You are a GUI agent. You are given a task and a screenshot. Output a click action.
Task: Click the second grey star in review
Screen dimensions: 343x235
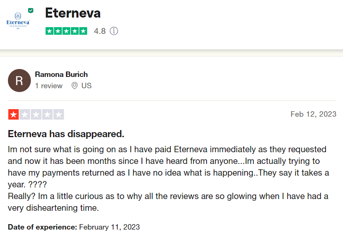coord(25,115)
